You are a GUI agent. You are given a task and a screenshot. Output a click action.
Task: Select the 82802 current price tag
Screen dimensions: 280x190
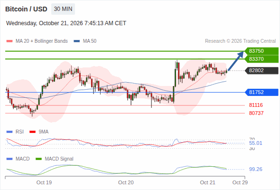[261, 70]
